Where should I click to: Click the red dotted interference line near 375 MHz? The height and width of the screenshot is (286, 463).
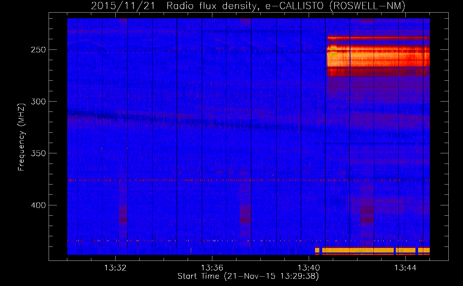248,180
